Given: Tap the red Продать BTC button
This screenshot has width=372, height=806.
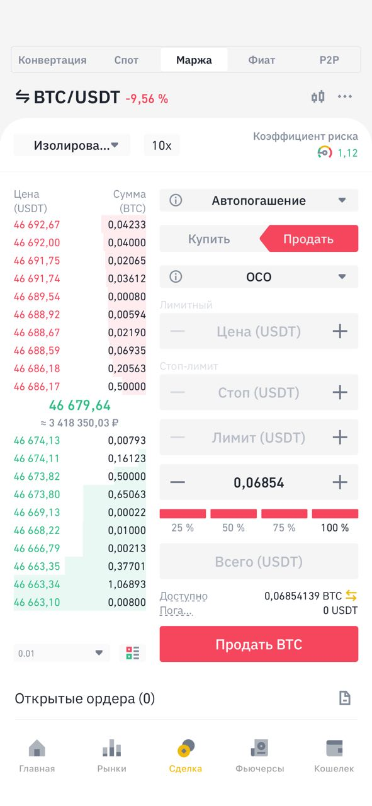Looking at the screenshot, I should 259,644.
